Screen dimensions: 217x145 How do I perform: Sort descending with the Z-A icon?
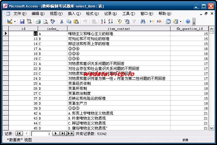click(x=111, y=21)
